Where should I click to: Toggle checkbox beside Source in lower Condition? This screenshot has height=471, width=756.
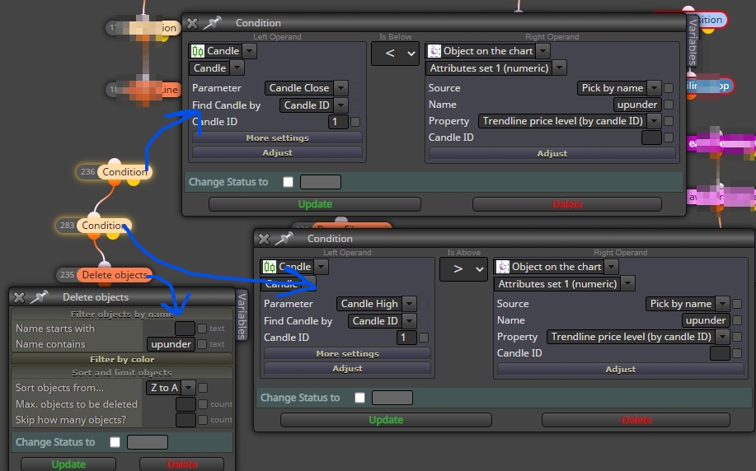coord(737,304)
